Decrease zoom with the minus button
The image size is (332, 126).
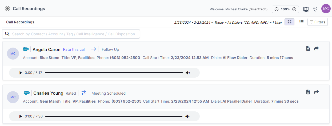click(277, 9)
